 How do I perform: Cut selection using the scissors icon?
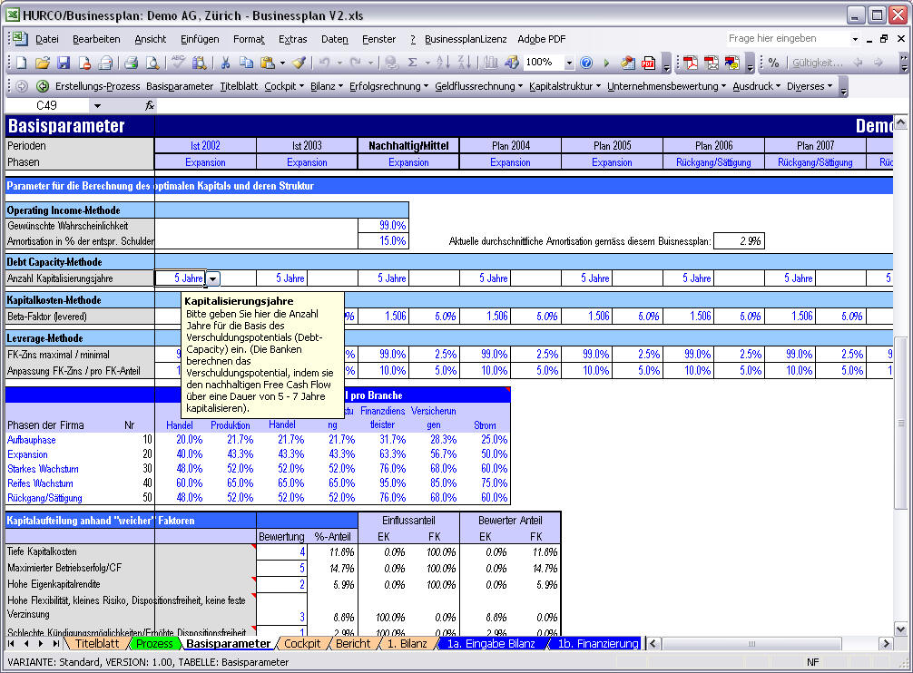point(225,63)
